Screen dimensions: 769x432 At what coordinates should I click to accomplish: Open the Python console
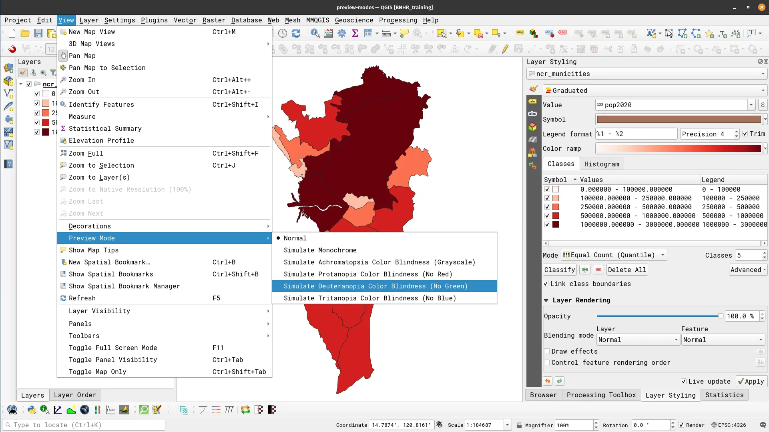click(x=31, y=410)
